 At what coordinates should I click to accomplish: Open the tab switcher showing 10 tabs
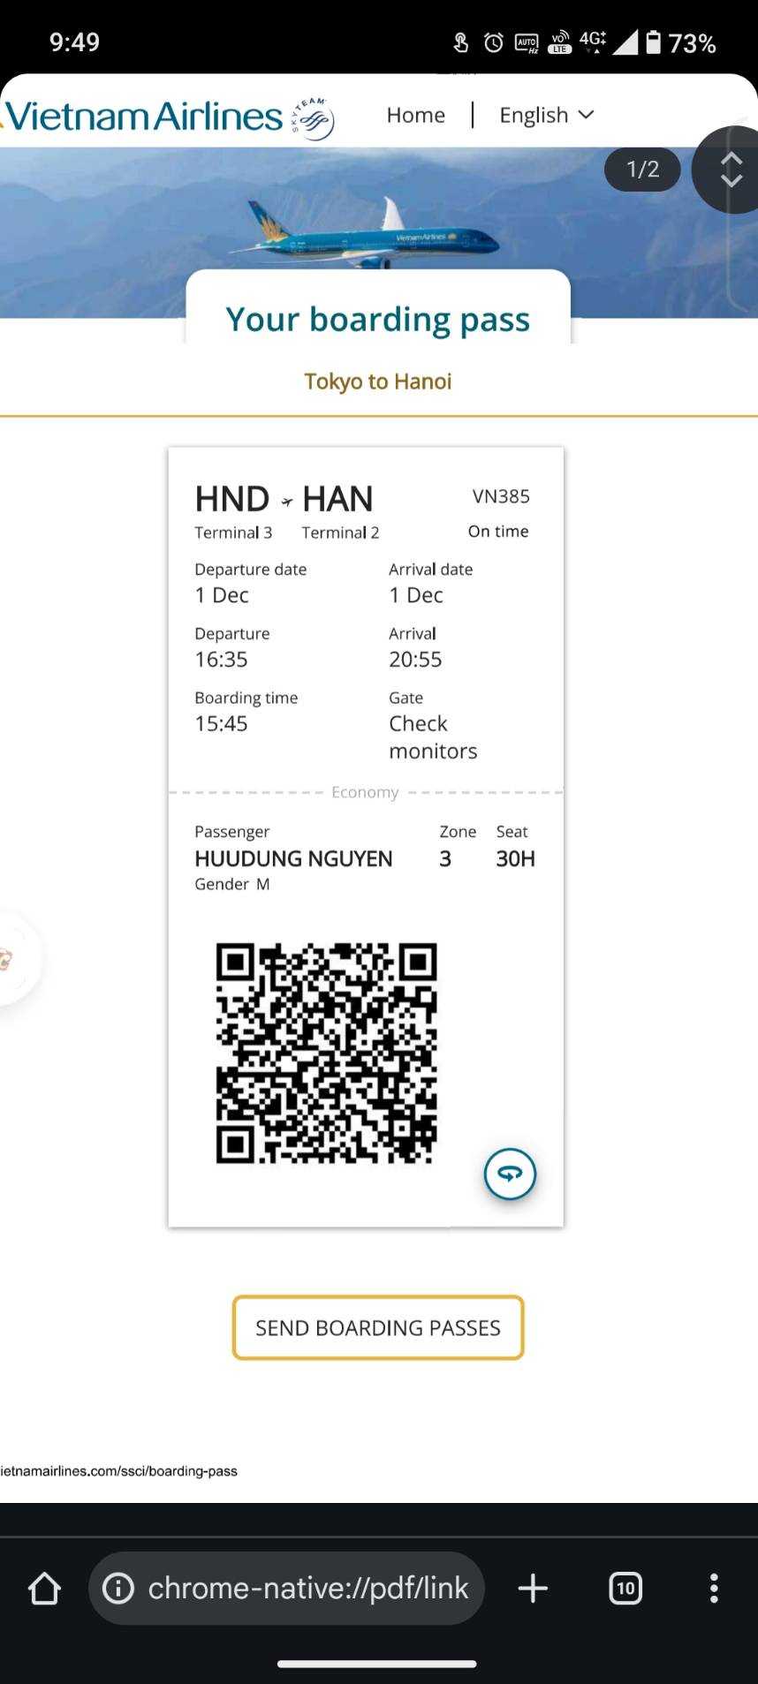(x=625, y=1588)
